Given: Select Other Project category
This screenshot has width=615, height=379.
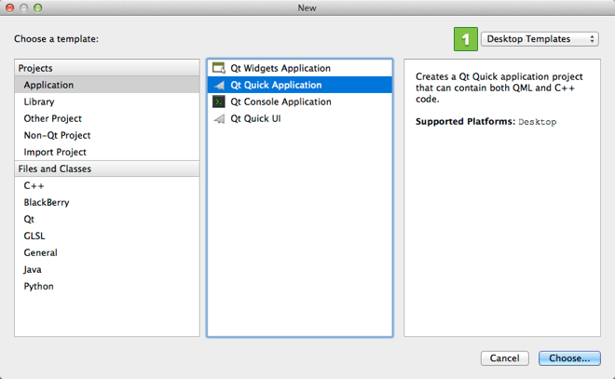Looking at the screenshot, I should click(x=53, y=118).
